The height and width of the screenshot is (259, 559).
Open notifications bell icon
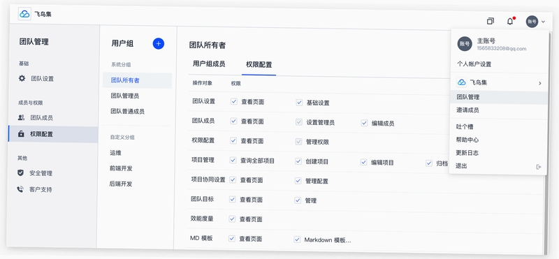pos(510,22)
